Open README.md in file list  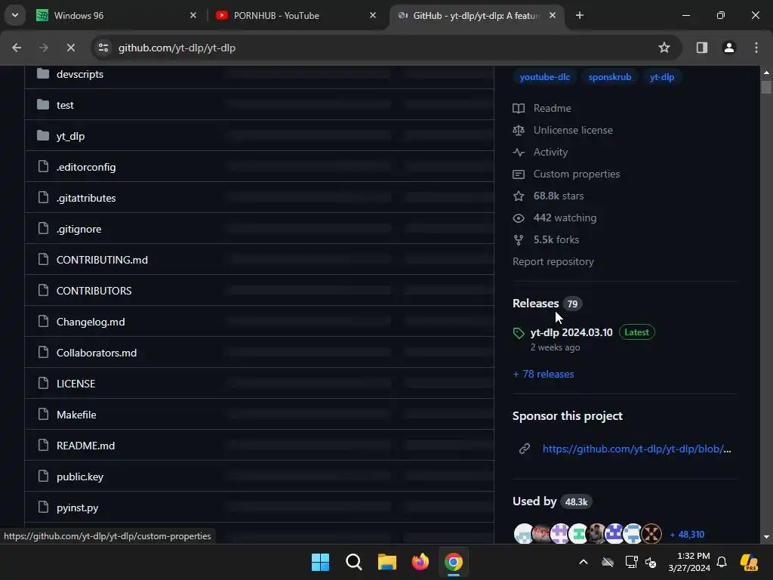pyautogui.click(x=86, y=446)
